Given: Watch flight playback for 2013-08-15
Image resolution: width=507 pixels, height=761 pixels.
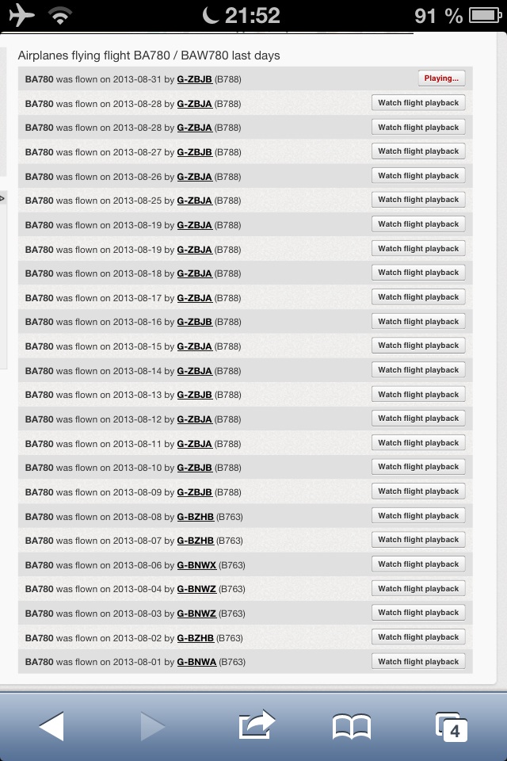Looking at the screenshot, I should (418, 346).
